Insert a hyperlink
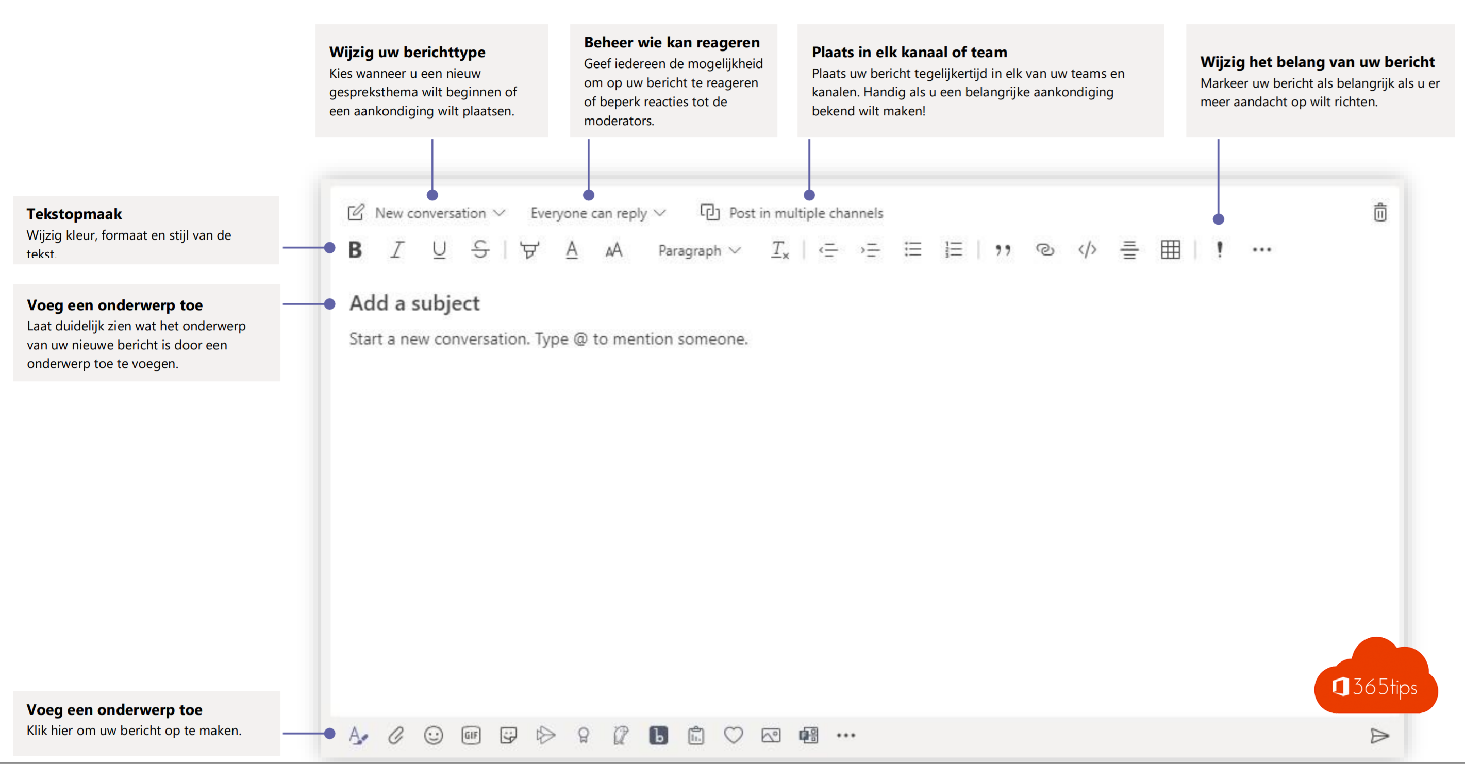 1045,249
